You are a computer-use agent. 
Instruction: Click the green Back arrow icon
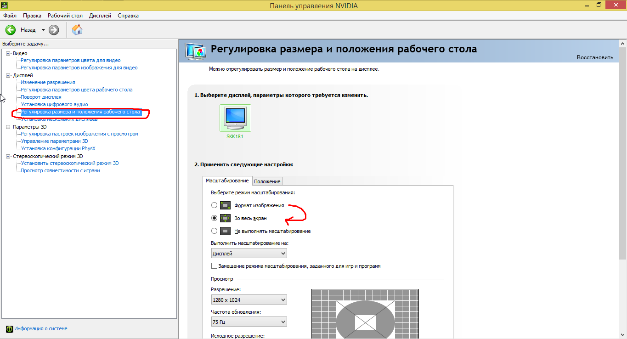tap(11, 30)
